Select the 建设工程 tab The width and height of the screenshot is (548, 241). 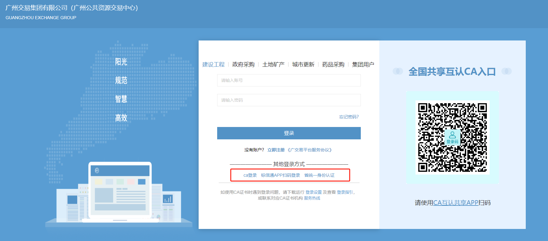pyautogui.click(x=213, y=65)
